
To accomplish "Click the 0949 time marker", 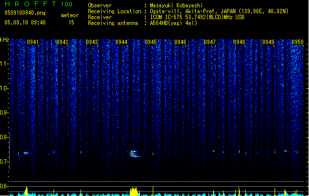I will 268,42.
